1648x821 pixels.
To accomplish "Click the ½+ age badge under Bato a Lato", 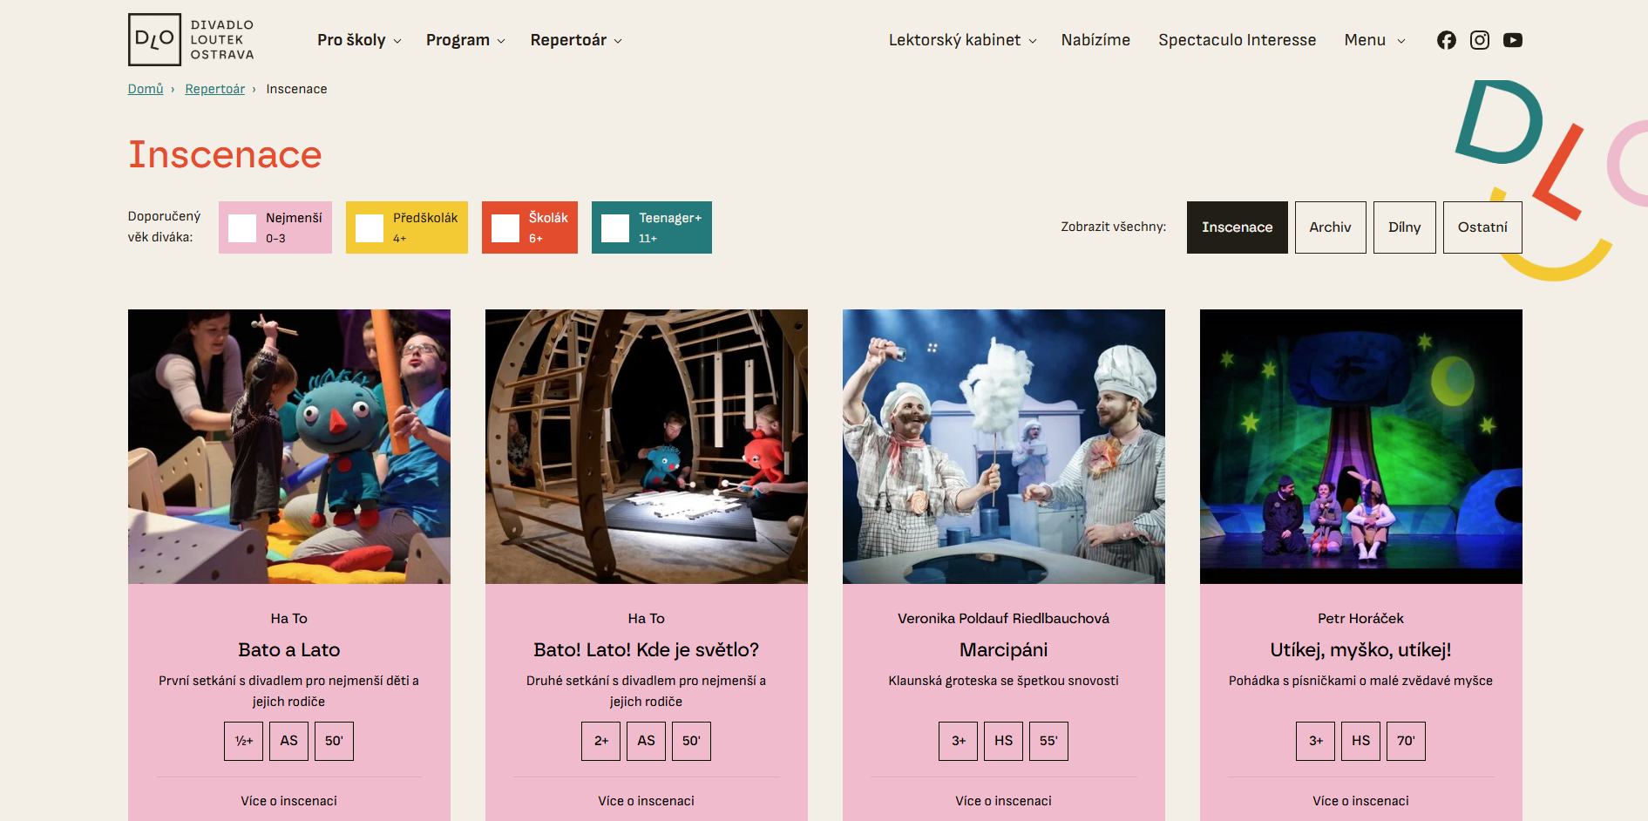I will point(243,741).
